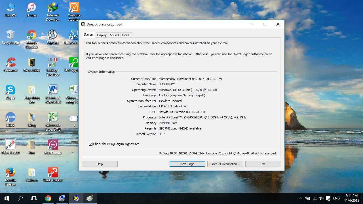The image size is (363, 204).
Task: Open WebSite Auditor desktop icon
Action: point(74,12)
